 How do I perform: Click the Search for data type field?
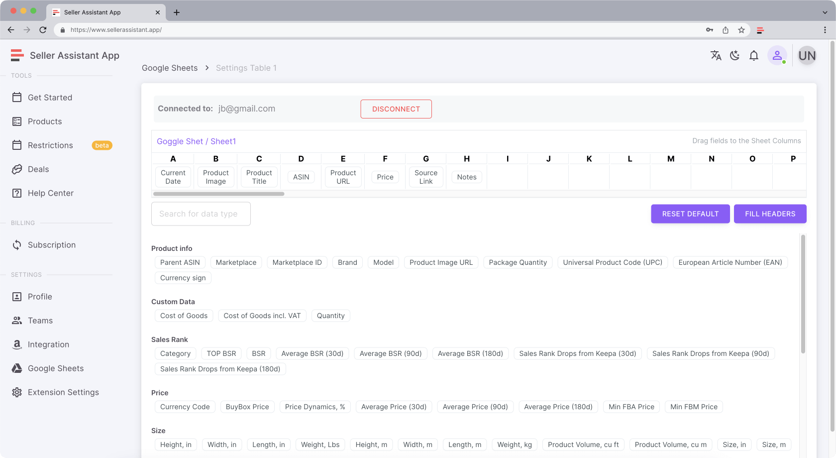click(x=201, y=214)
